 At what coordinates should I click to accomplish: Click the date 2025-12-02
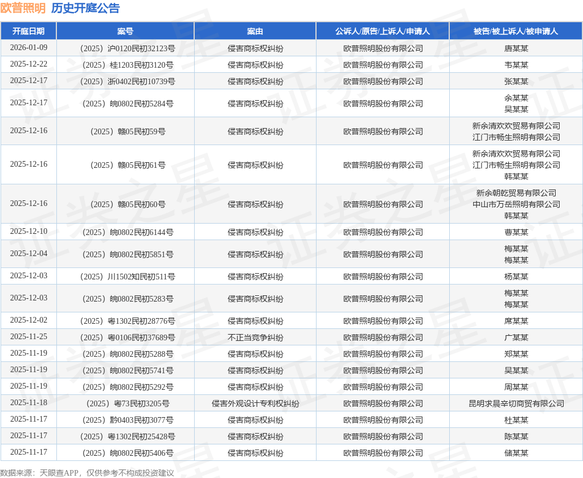(28, 320)
